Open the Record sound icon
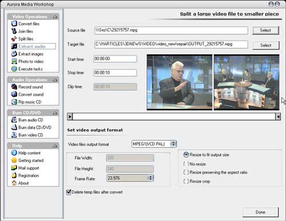286x221 pixels. [x=14, y=87]
